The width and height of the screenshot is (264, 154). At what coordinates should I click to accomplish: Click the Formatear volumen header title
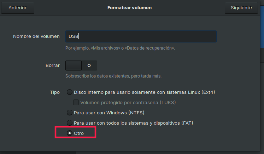[129, 7]
